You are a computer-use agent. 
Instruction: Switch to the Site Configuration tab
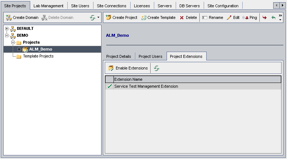(x=223, y=6)
